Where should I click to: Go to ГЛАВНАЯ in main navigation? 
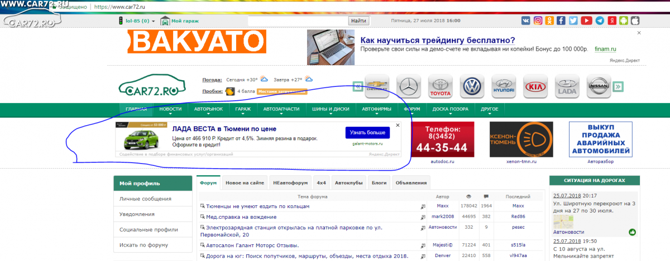tap(136, 109)
